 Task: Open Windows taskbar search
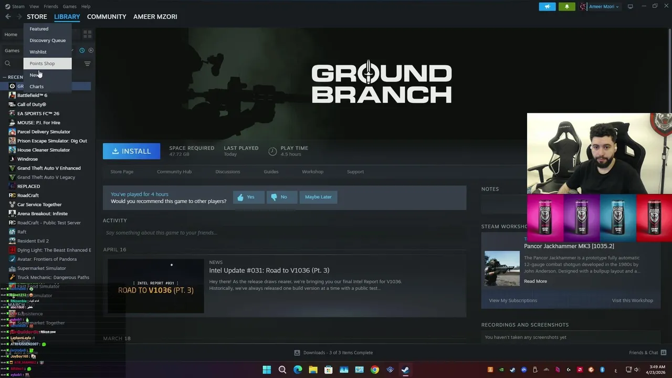282,370
